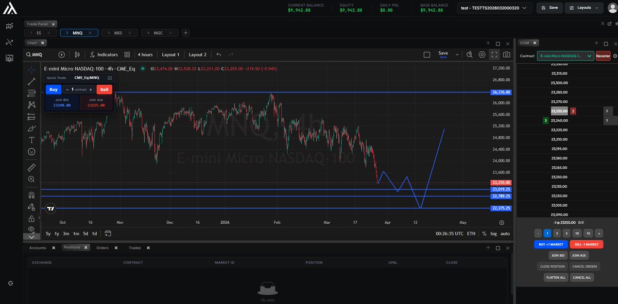Open the Layouts dropdown in header
Image resolution: width=618 pixels, height=304 pixels.
(x=583, y=8)
